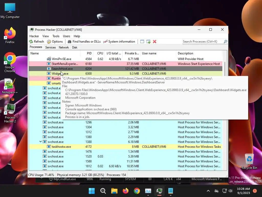Open File Explorer from the taskbar

[x=114, y=191]
